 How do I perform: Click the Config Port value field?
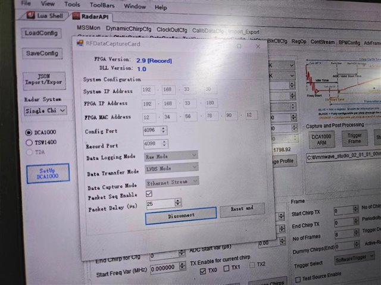(x=152, y=130)
